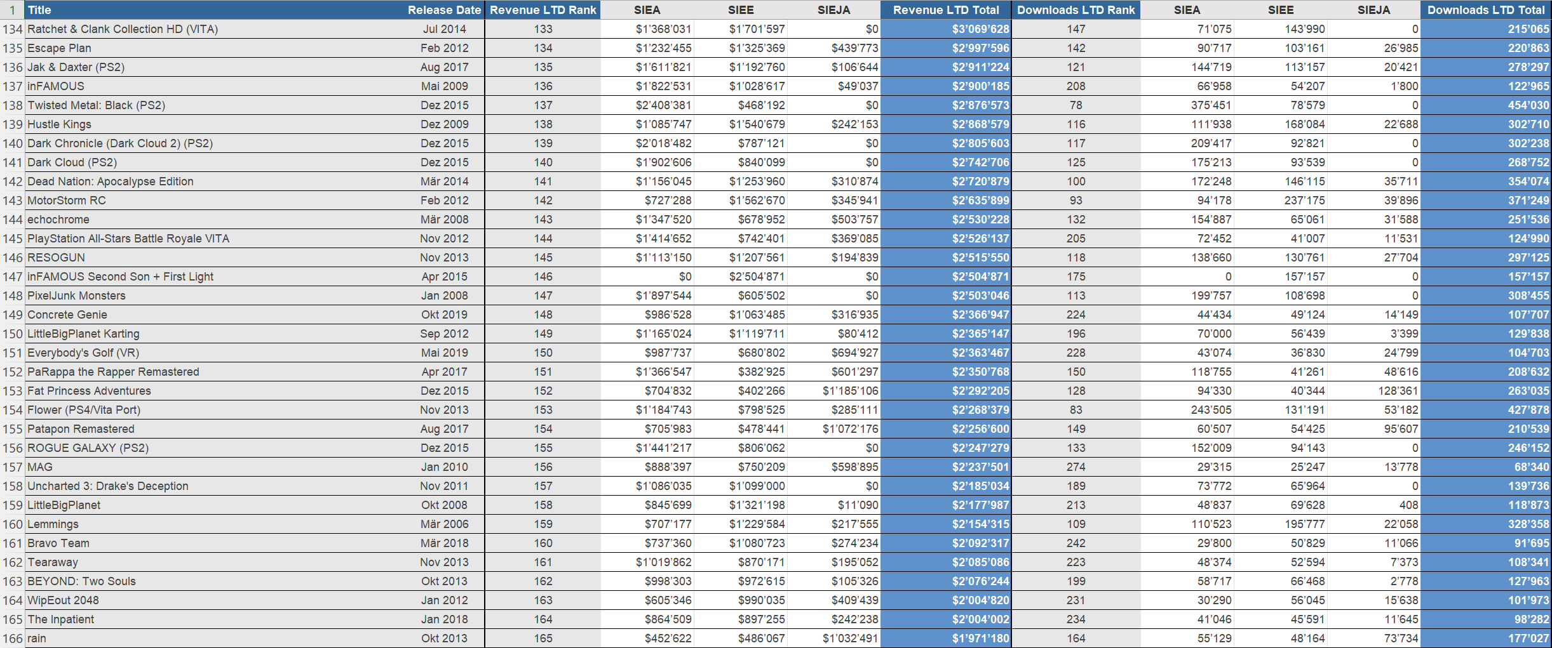Select the Escape Plan title cell
The image size is (1552, 648).
(59, 48)
